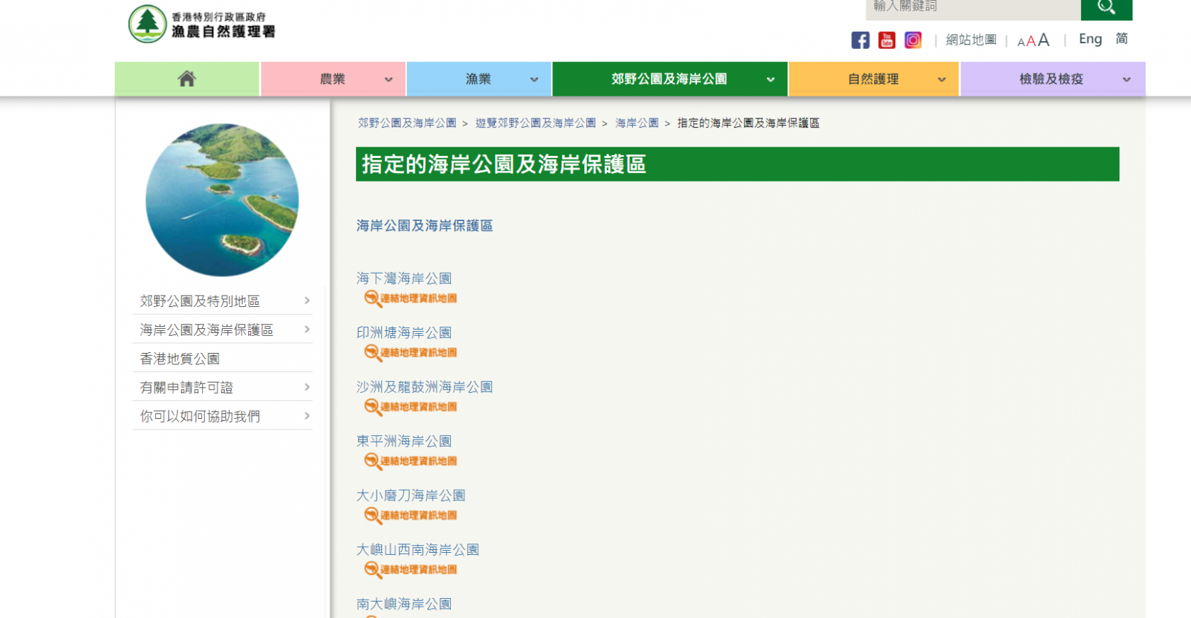The width and height of the screenshot is (1191, 618).
Task: Open the 檢驗及檢疫 navigation tab
Action: [1051, 79]
